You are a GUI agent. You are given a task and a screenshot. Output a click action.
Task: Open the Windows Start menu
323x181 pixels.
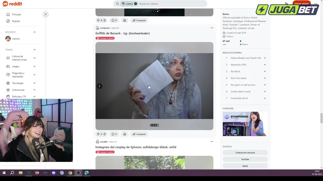click(4, 173)
